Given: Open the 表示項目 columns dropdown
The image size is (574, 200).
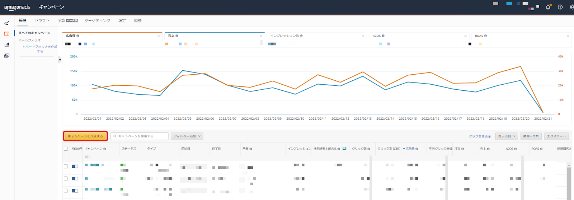Looking at the screenshot, I should pos(506,136).
